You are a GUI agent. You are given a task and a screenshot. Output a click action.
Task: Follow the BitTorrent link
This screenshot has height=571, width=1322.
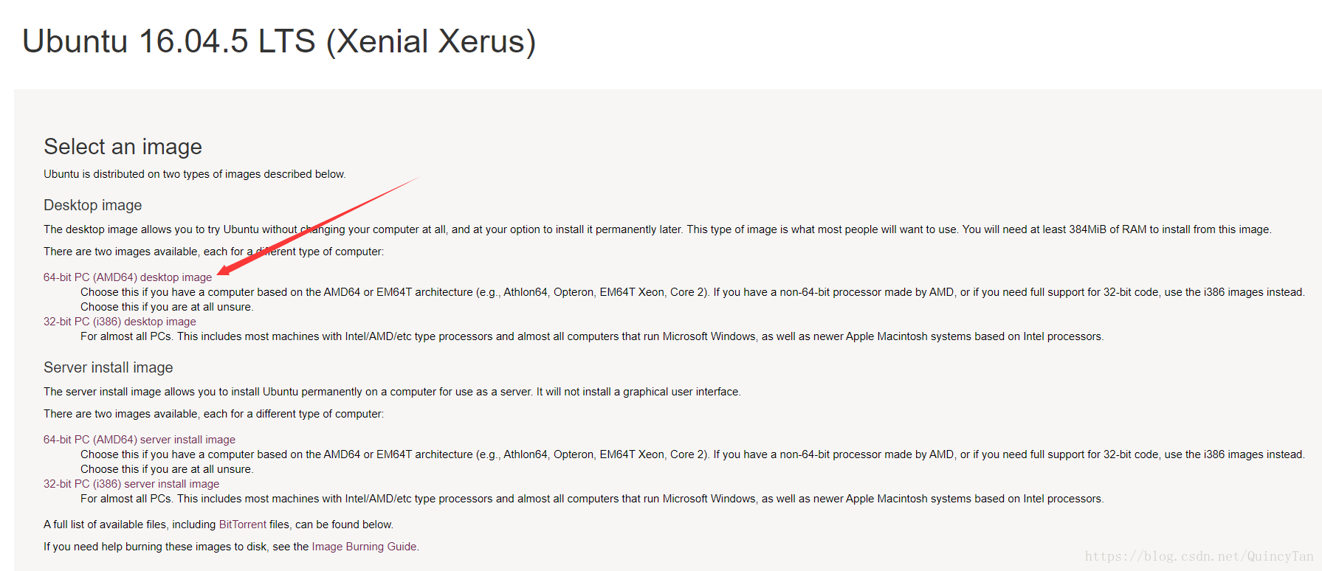click(243, 525)
